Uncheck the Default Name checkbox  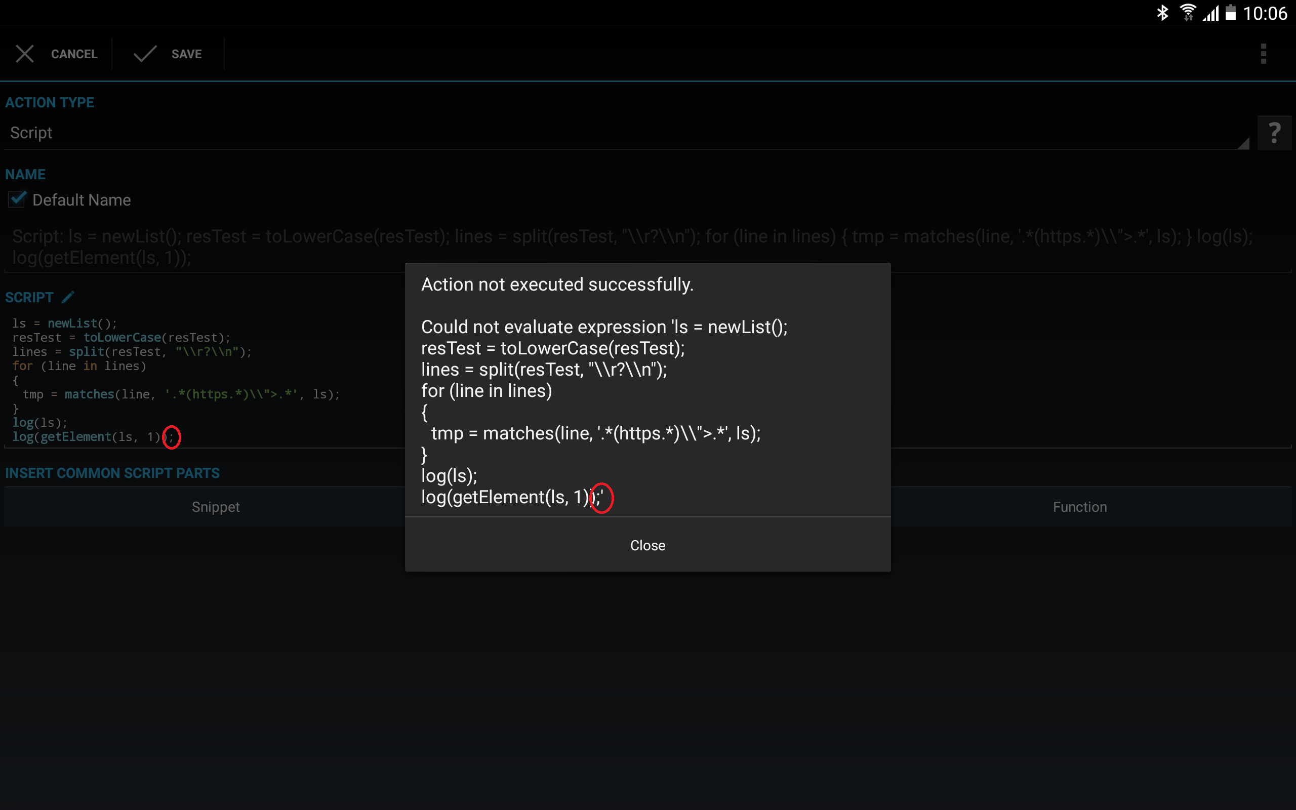click(17, 199)
